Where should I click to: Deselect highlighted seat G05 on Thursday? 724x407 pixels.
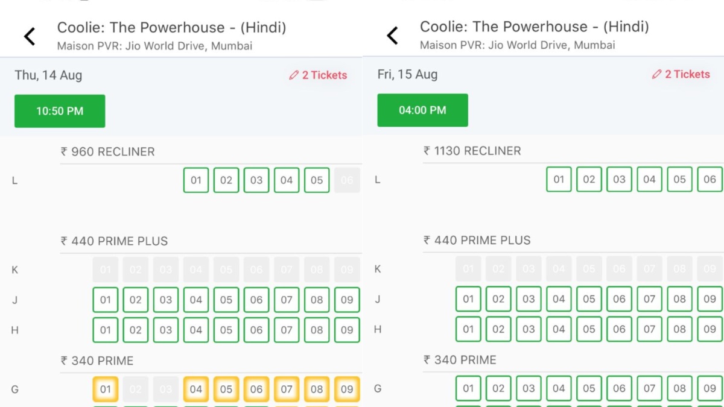226,389
